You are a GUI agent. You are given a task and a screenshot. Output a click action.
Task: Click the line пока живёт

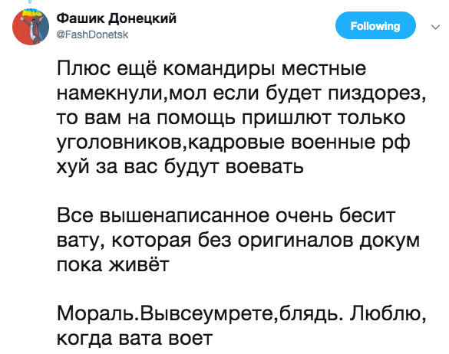tap(113, 265)
